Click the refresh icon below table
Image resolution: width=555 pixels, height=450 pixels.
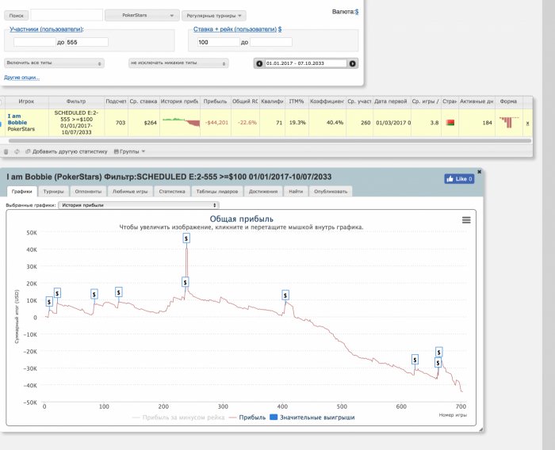(x=17, y=152)
